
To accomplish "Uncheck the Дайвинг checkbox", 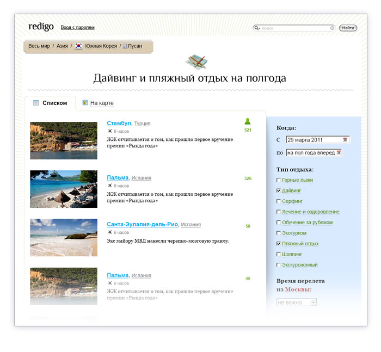I will (x=279, y=191).
